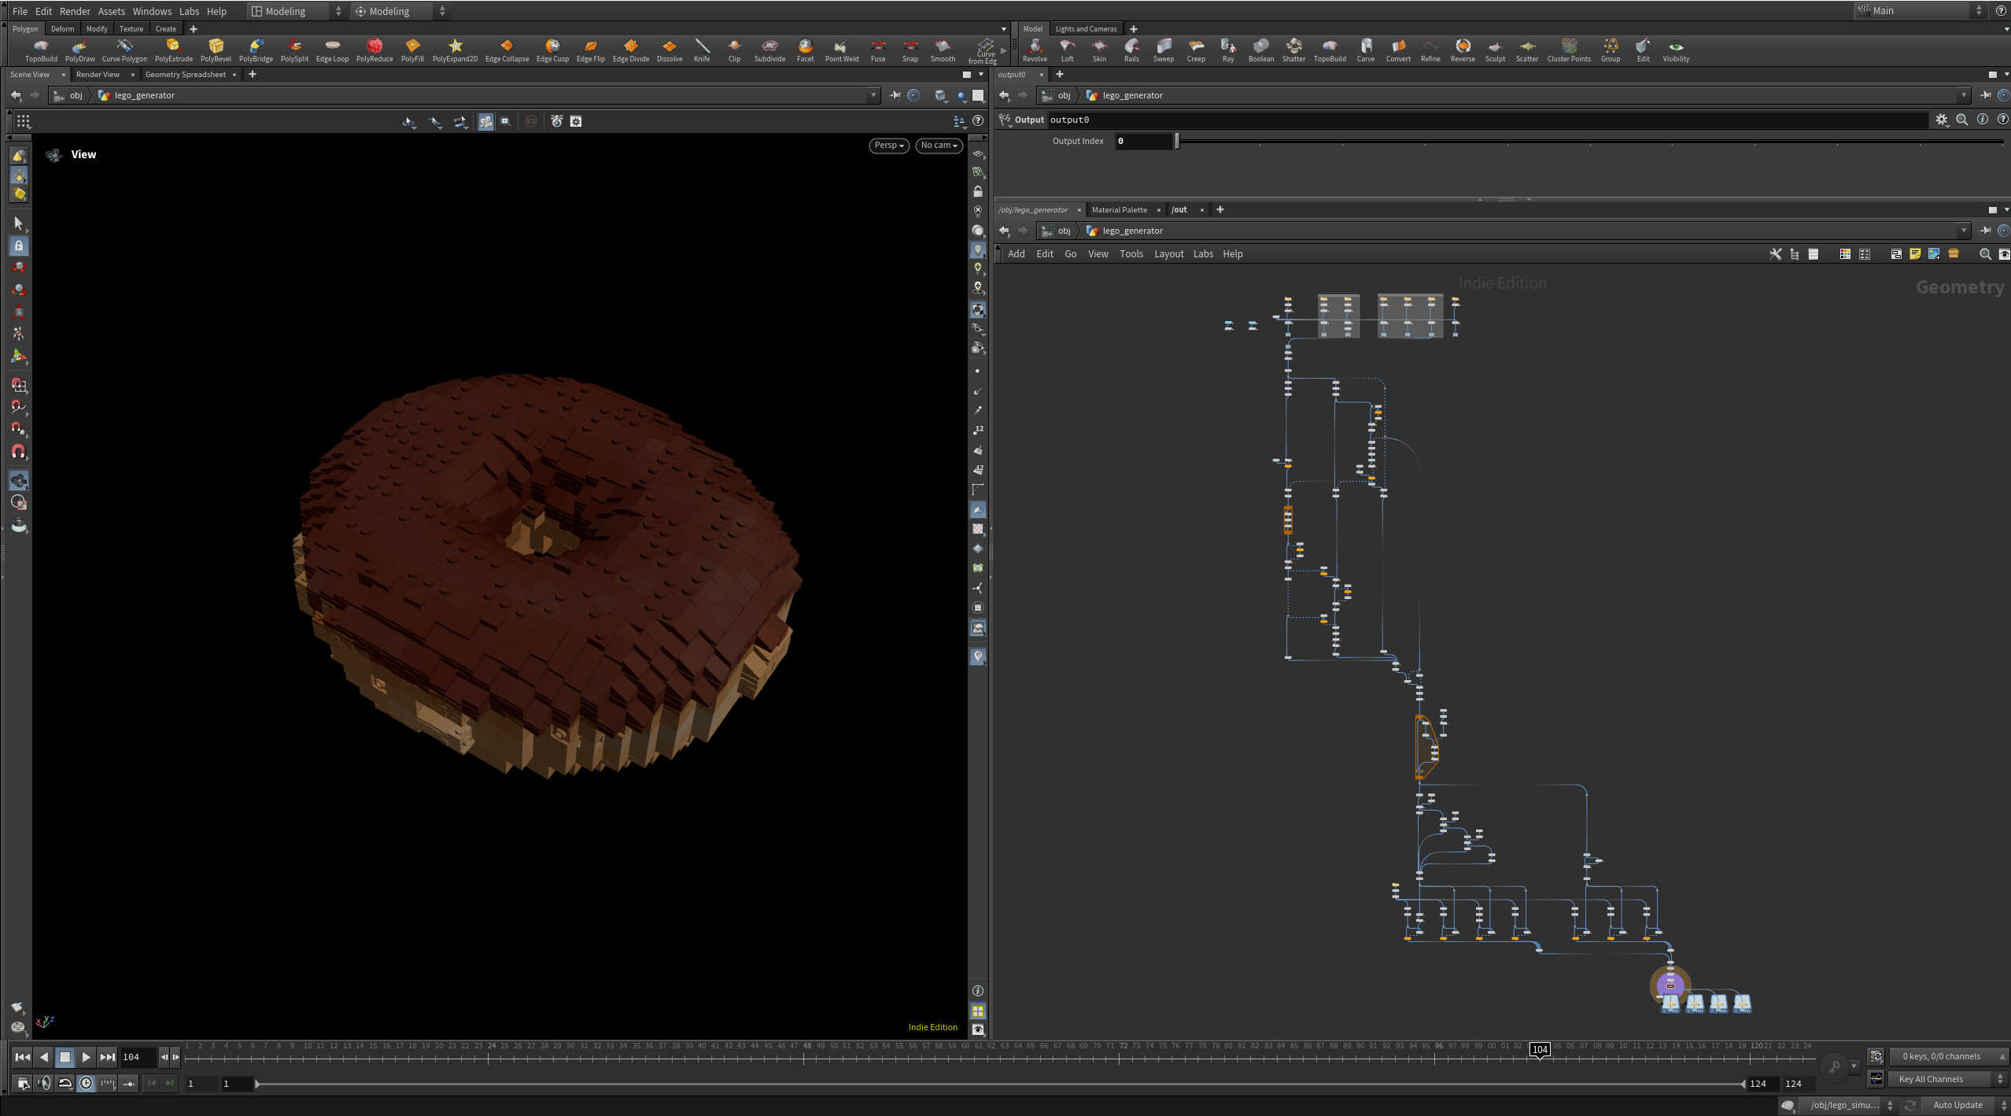
Task: Select the PolyBridge tool
Action: click(x=256, y=50)
